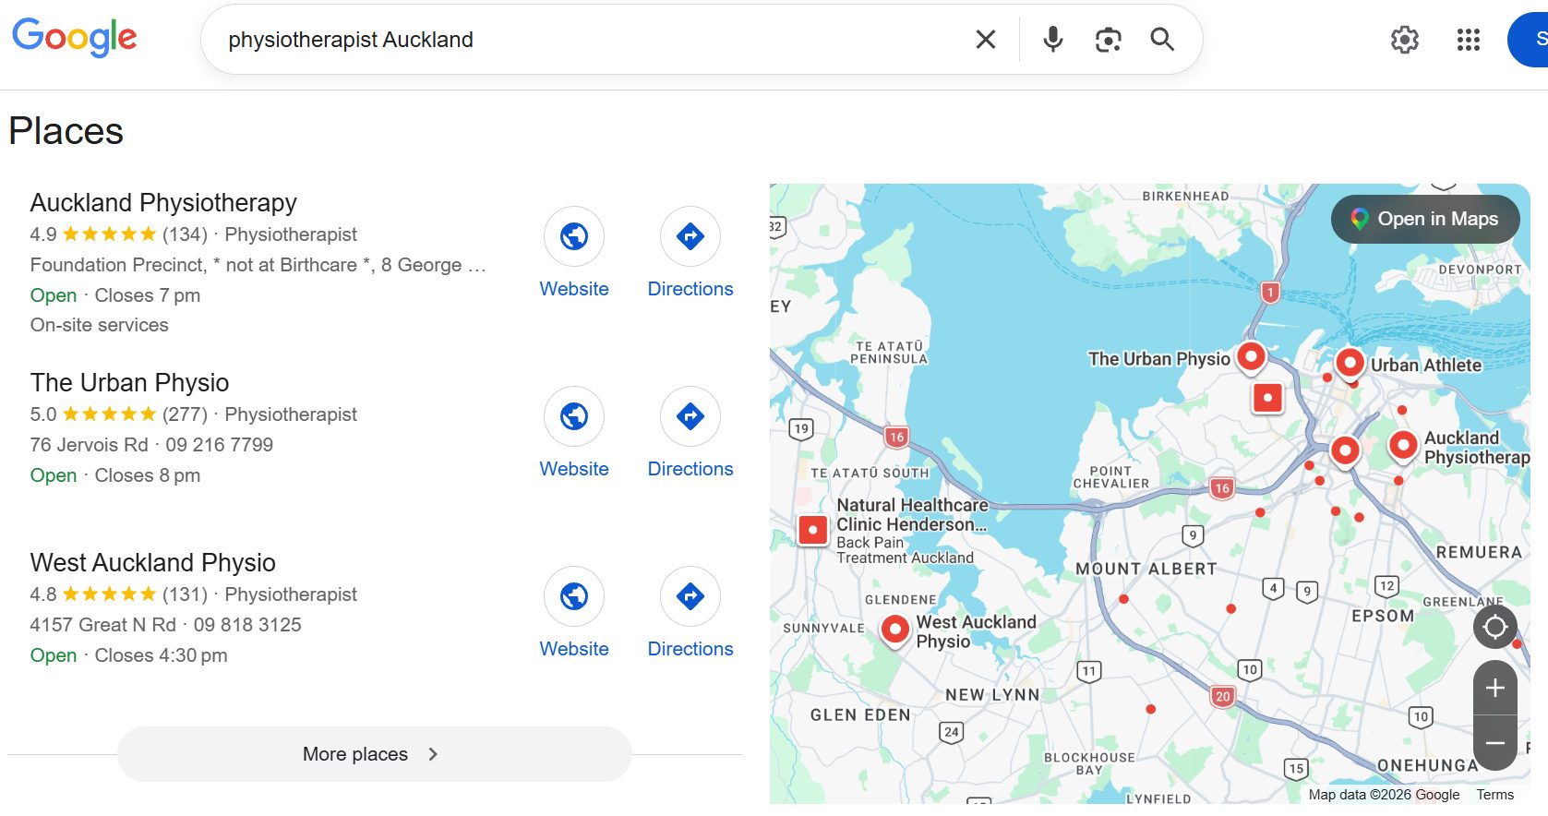The image size is (1548, 816).
Task: Open search by image (Lens) icon
Action: (x=1108, y=40)
